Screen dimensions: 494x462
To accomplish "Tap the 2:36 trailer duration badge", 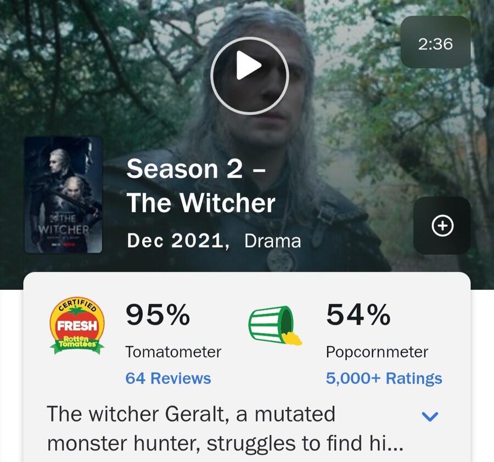I will [x=435, y=42].
